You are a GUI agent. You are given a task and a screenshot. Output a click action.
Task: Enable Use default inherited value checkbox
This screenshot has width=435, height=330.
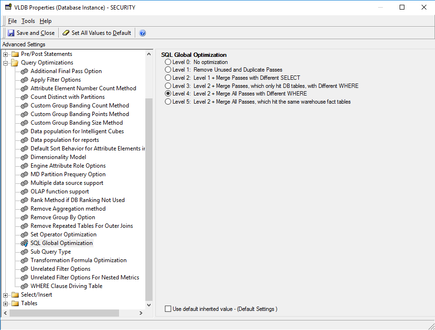pyautogui.click(x=168, y=309)
